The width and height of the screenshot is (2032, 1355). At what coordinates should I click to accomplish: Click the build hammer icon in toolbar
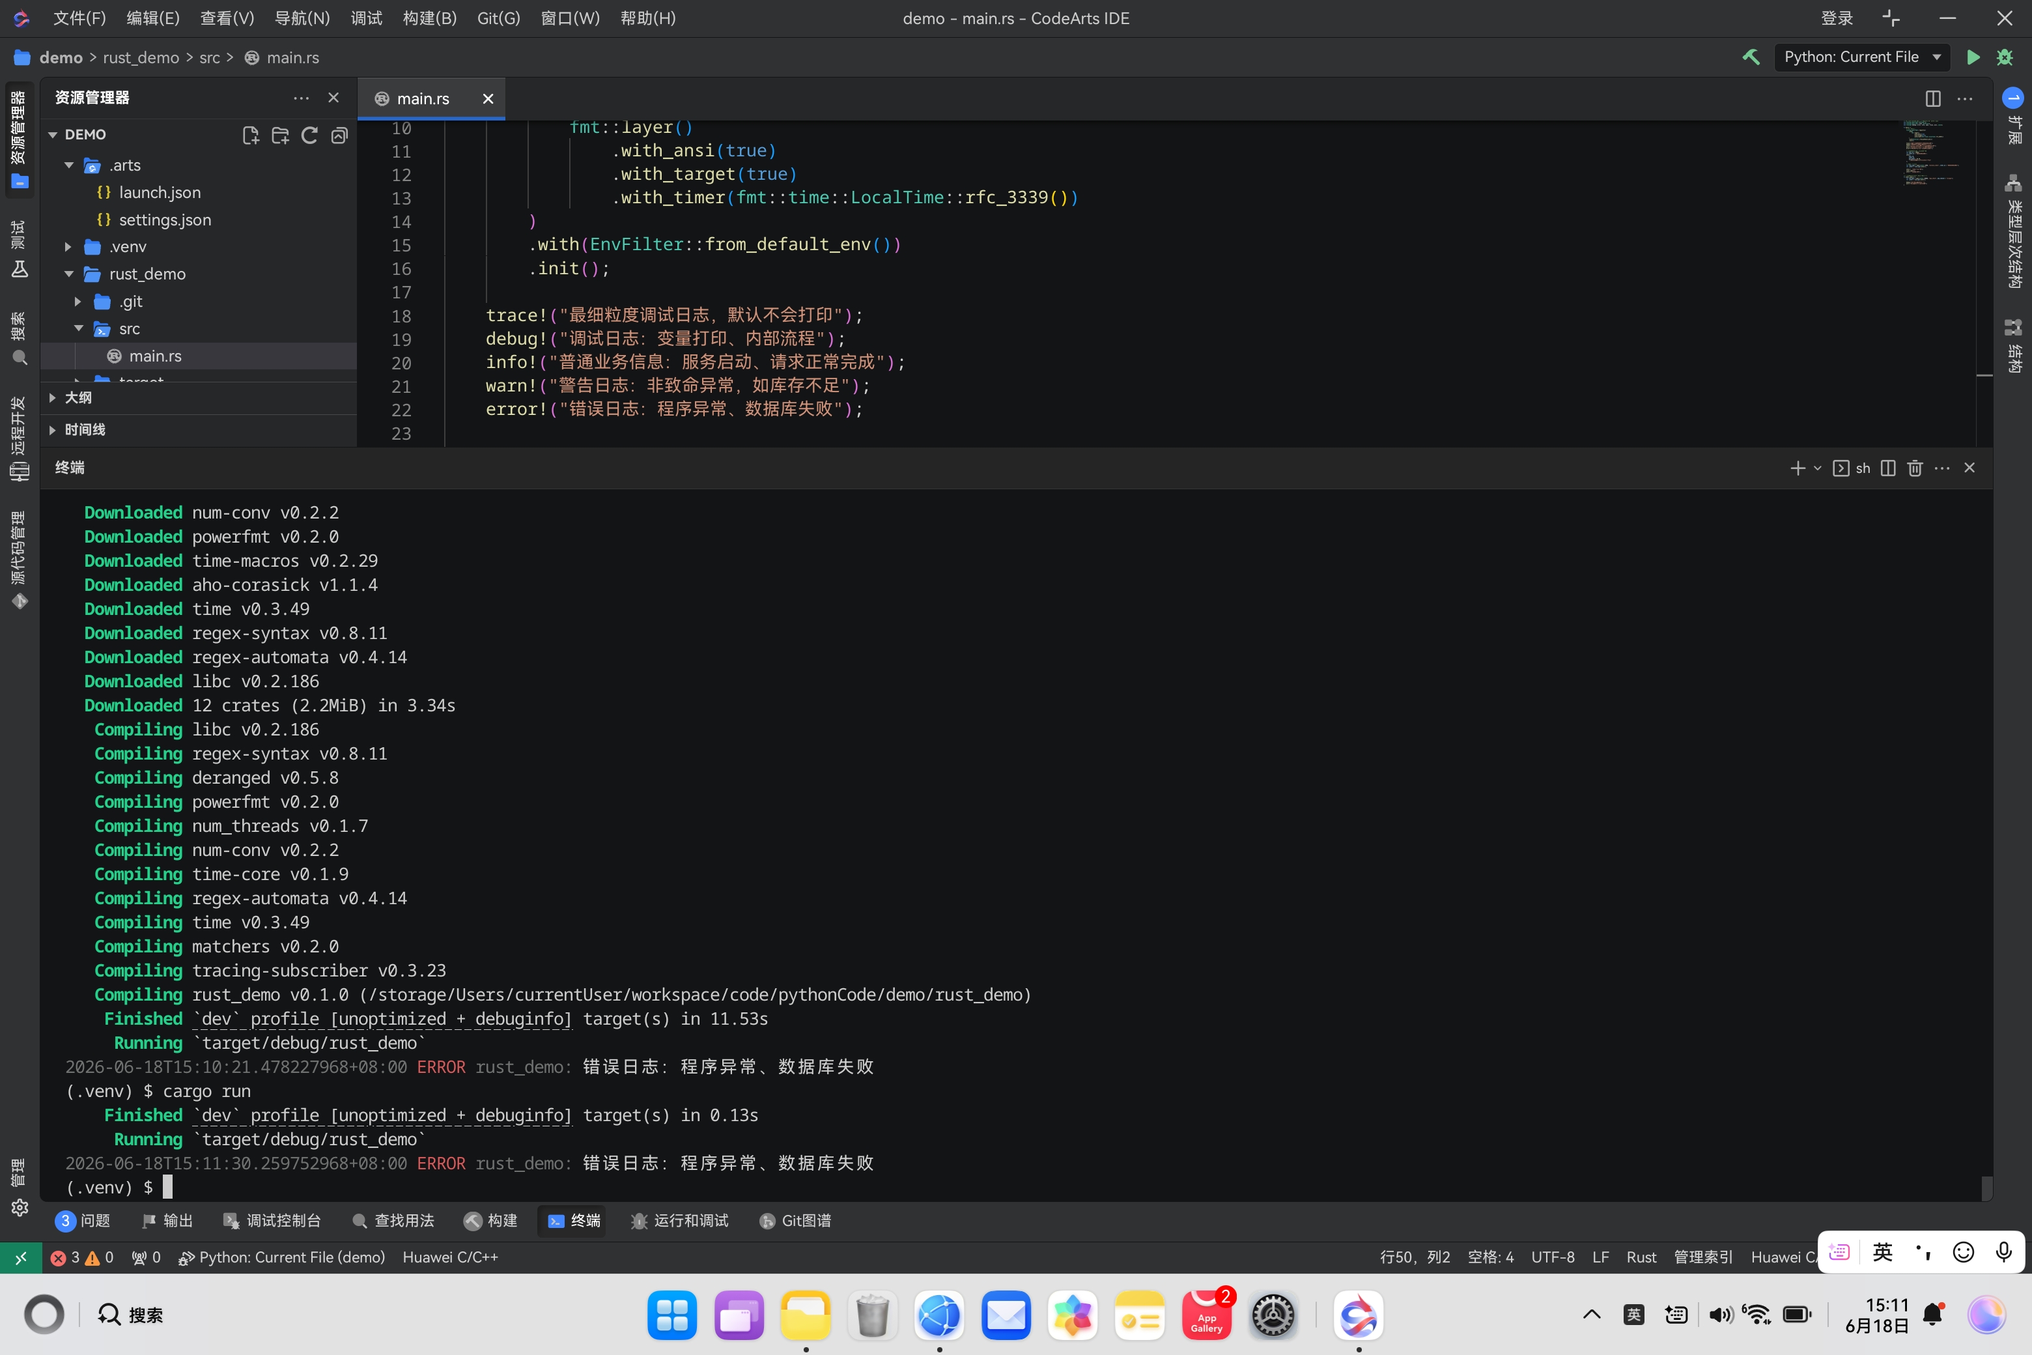coord(1751,57)
